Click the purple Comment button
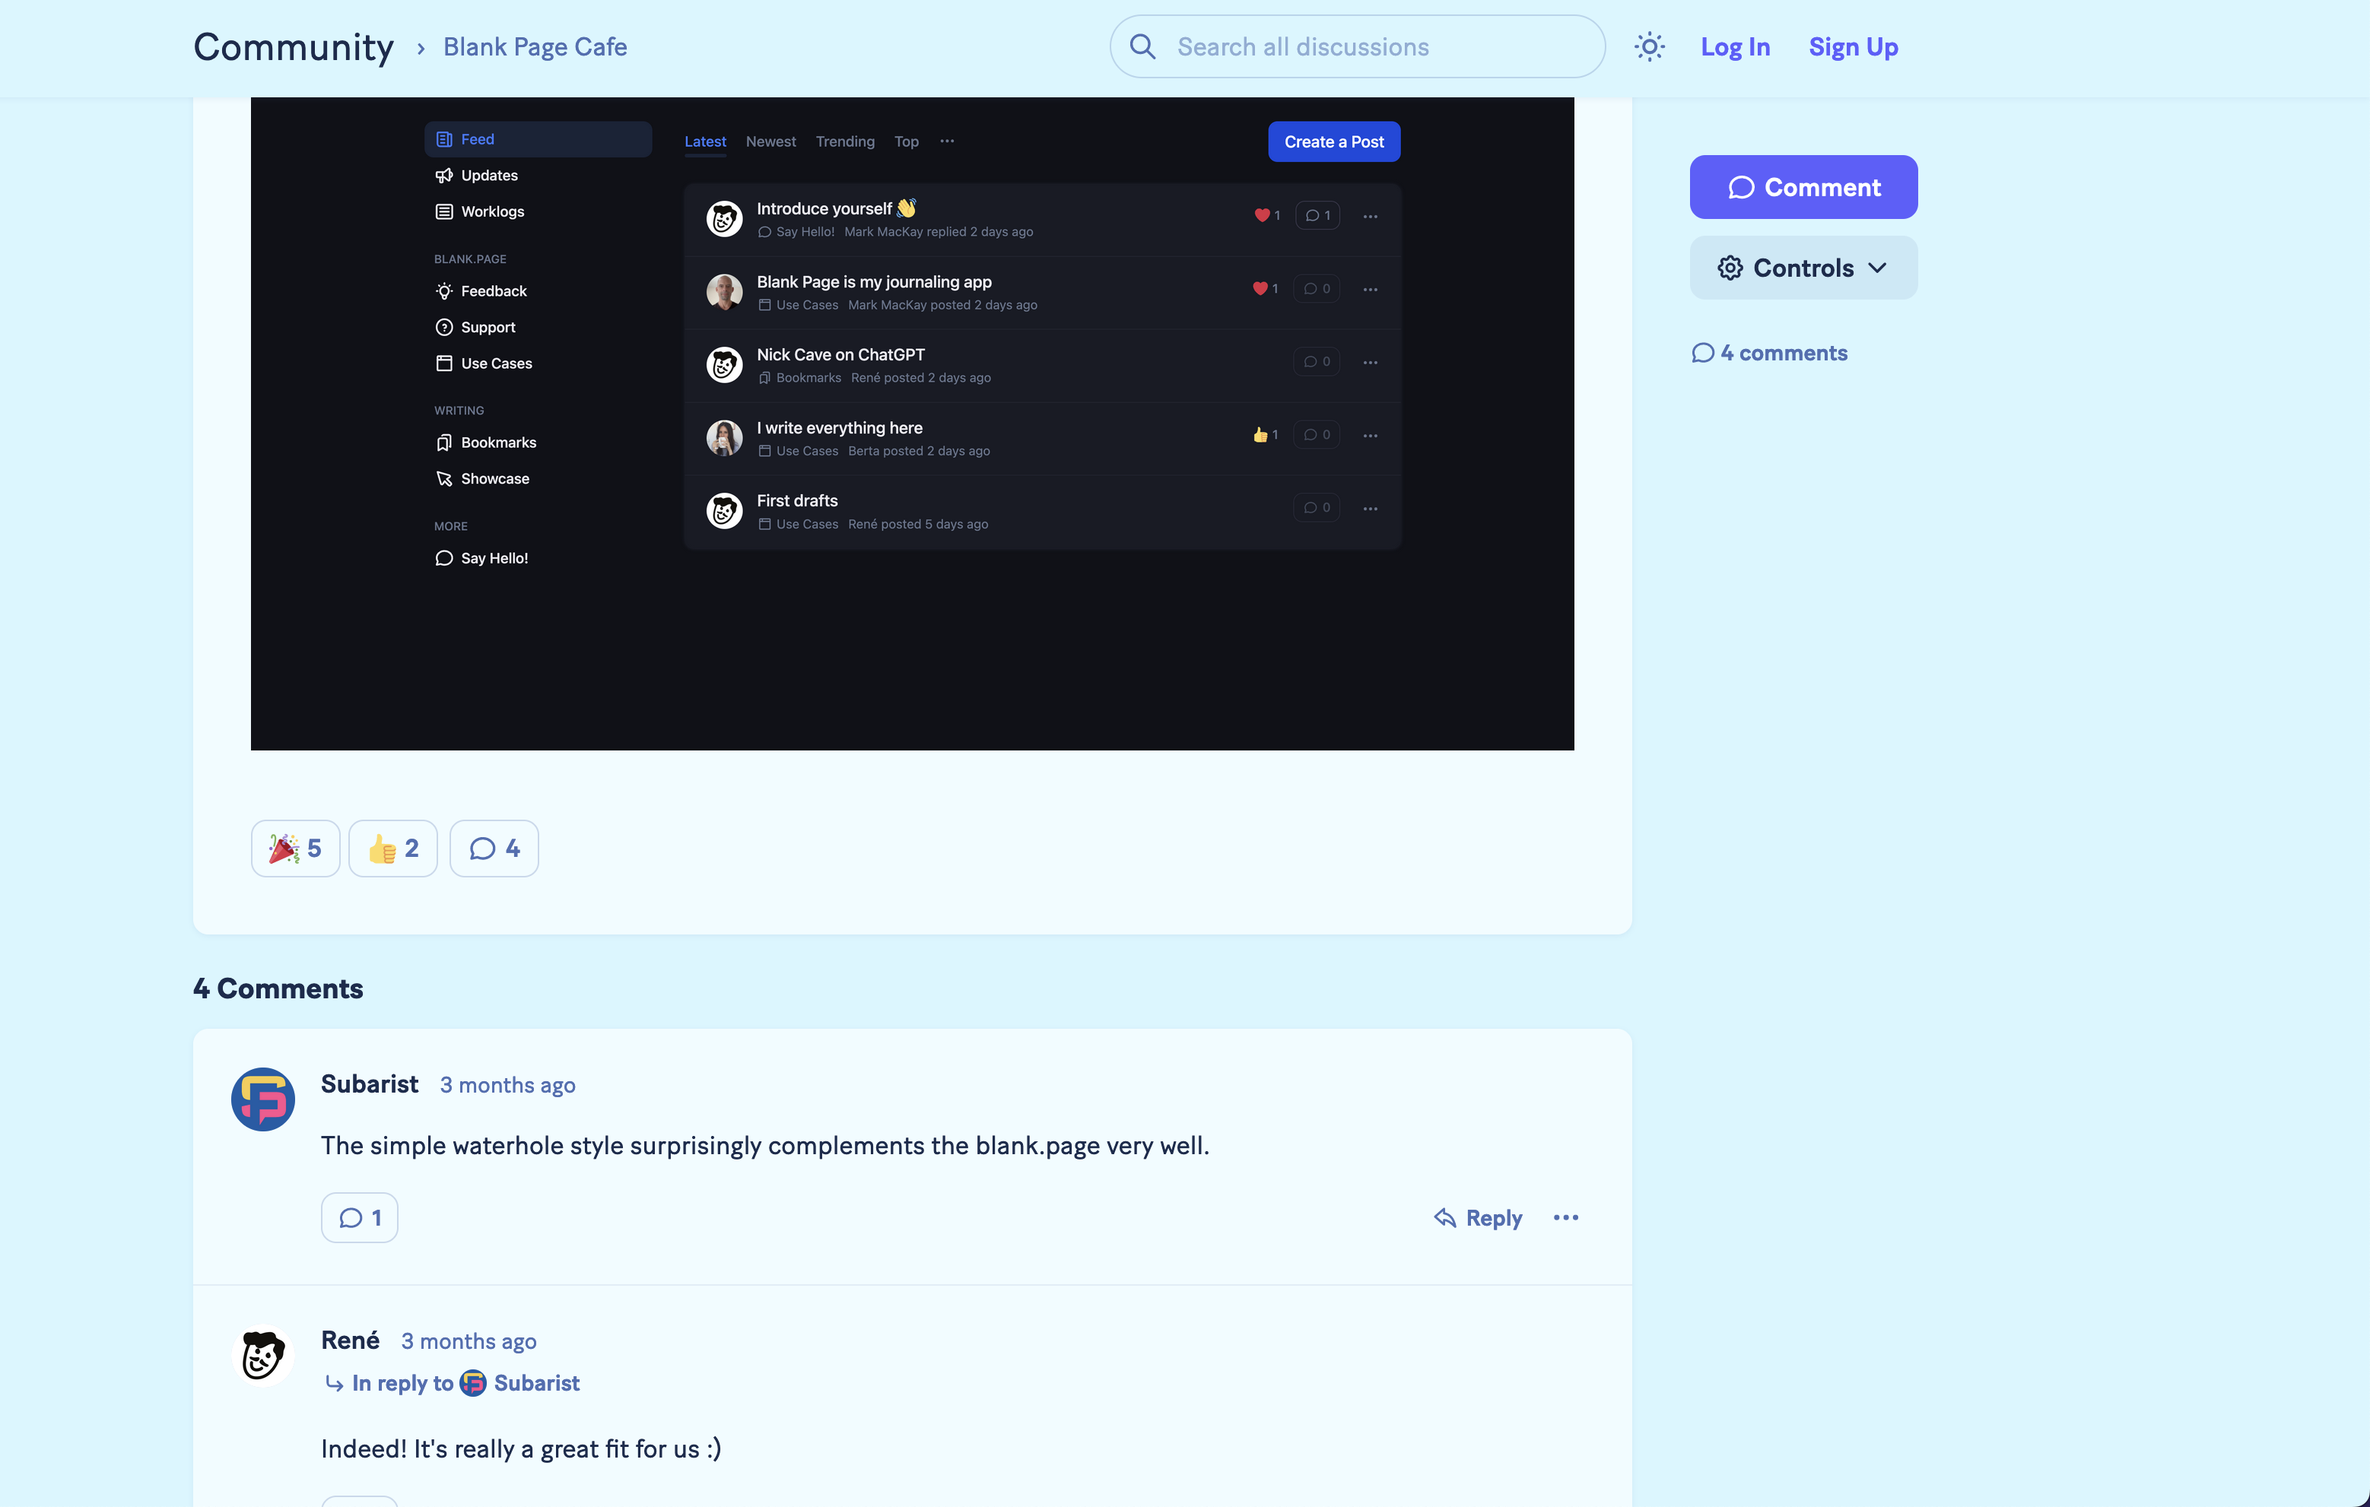Image resolution: width=2370 pixels, height=1507 pixels. pyautogui.click(x=1803, y=187)
